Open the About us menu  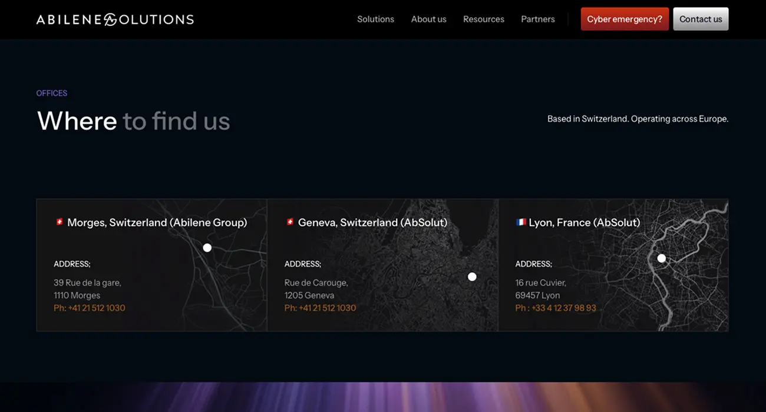428,19
